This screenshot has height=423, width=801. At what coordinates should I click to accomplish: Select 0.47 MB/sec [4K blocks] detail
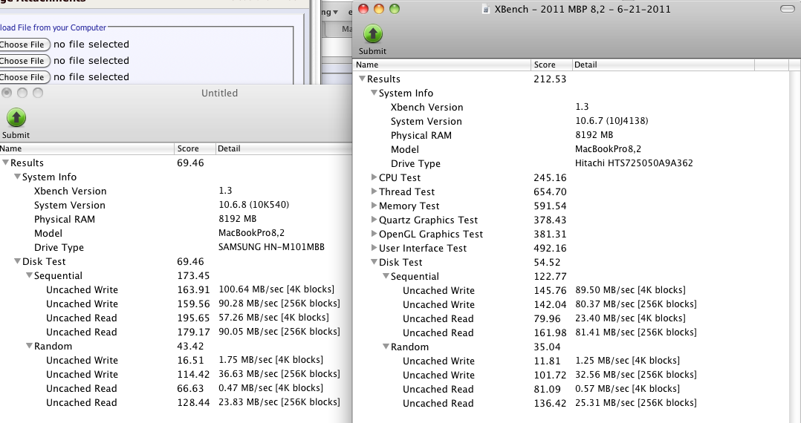coord(270,388)
